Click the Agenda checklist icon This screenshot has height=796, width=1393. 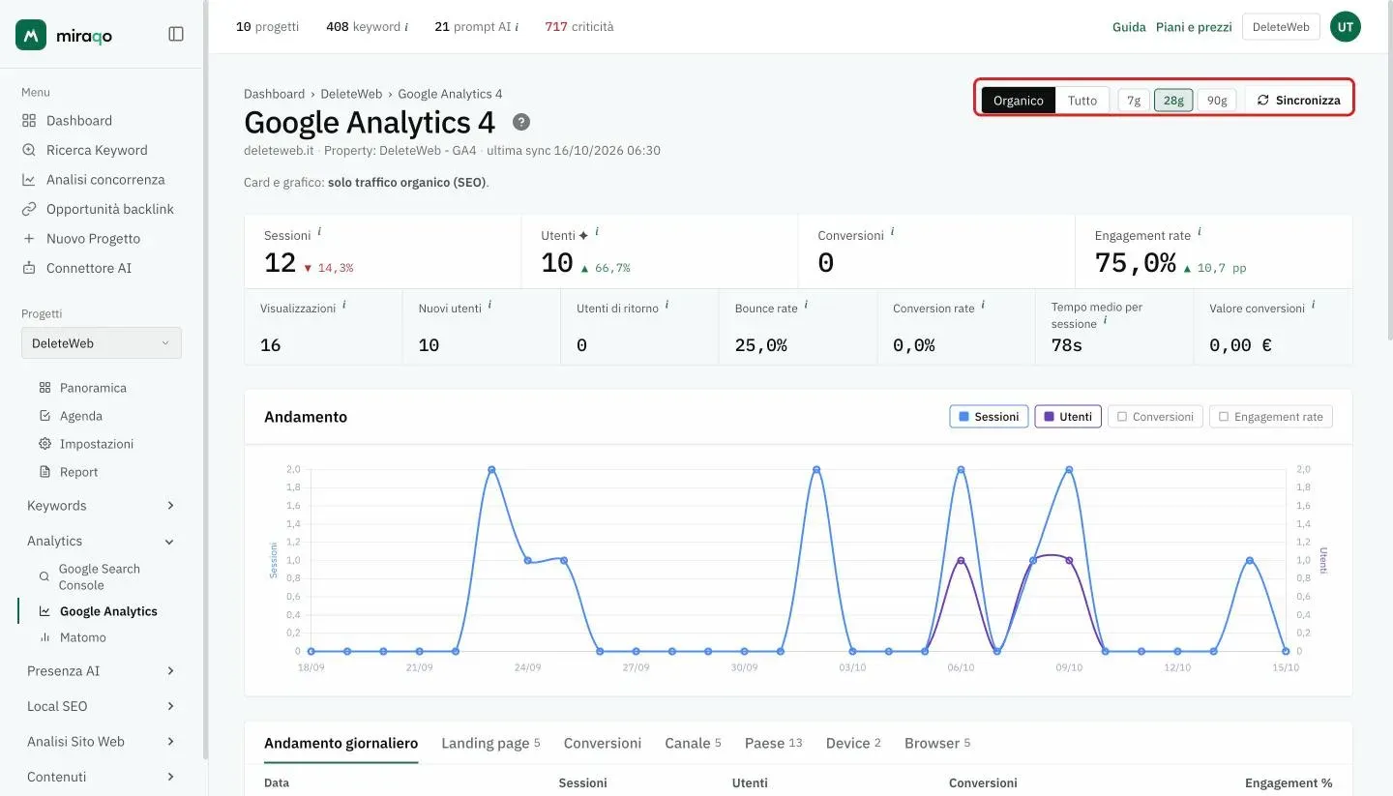click(44, 416)
